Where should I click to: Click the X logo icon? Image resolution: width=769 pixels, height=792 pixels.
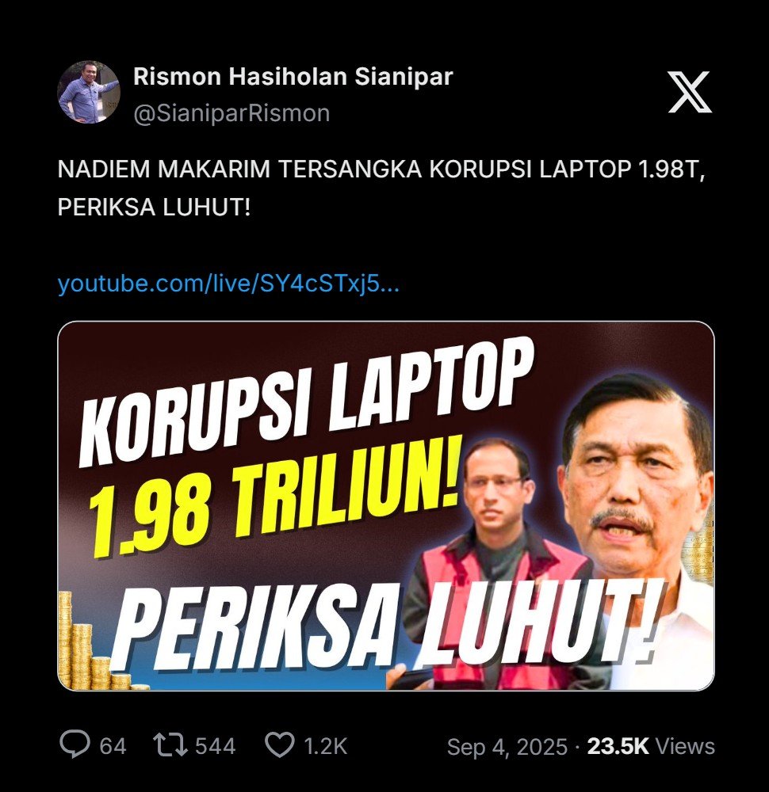pos(690,92)
